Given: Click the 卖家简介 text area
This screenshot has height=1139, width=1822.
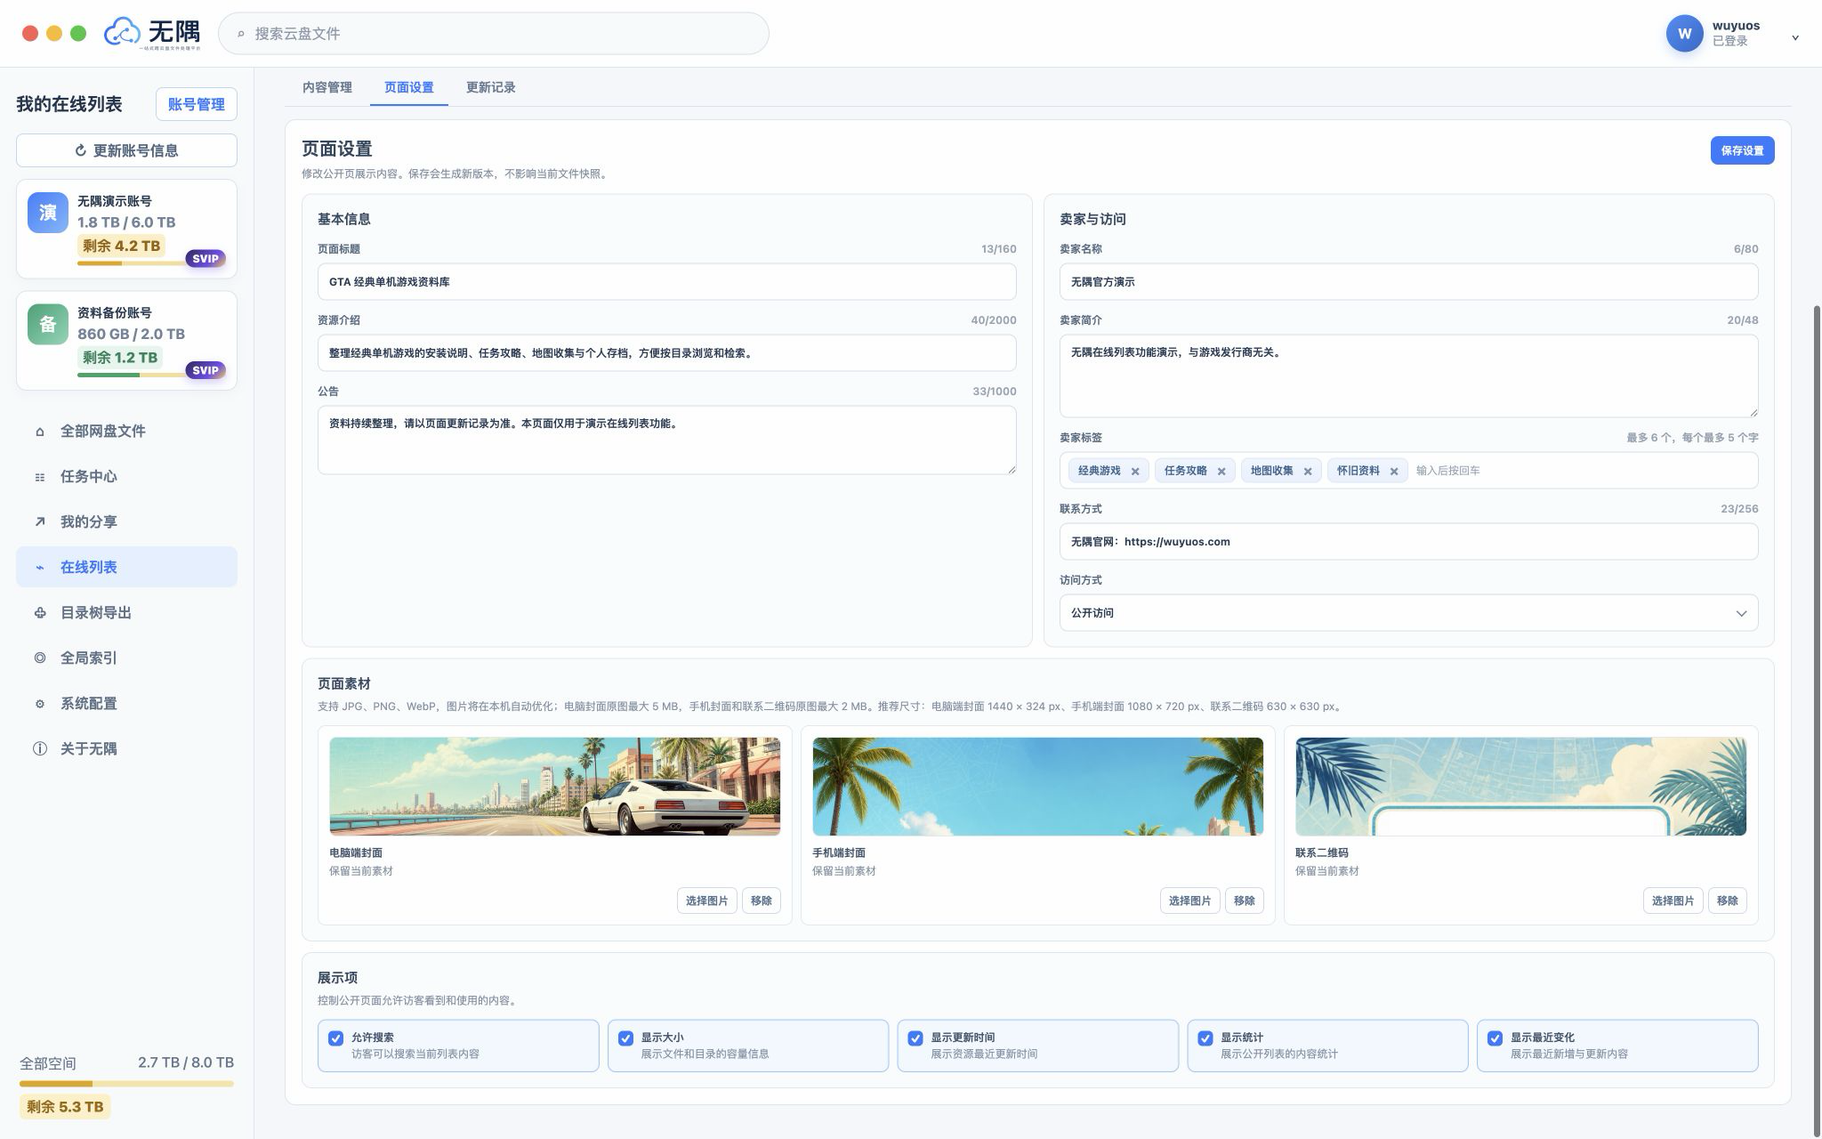Looking at the screenshot, I should (x=1408, y=376).
